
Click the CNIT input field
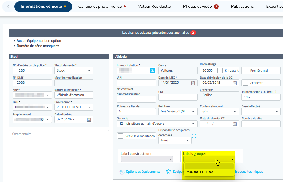point(178,97)
